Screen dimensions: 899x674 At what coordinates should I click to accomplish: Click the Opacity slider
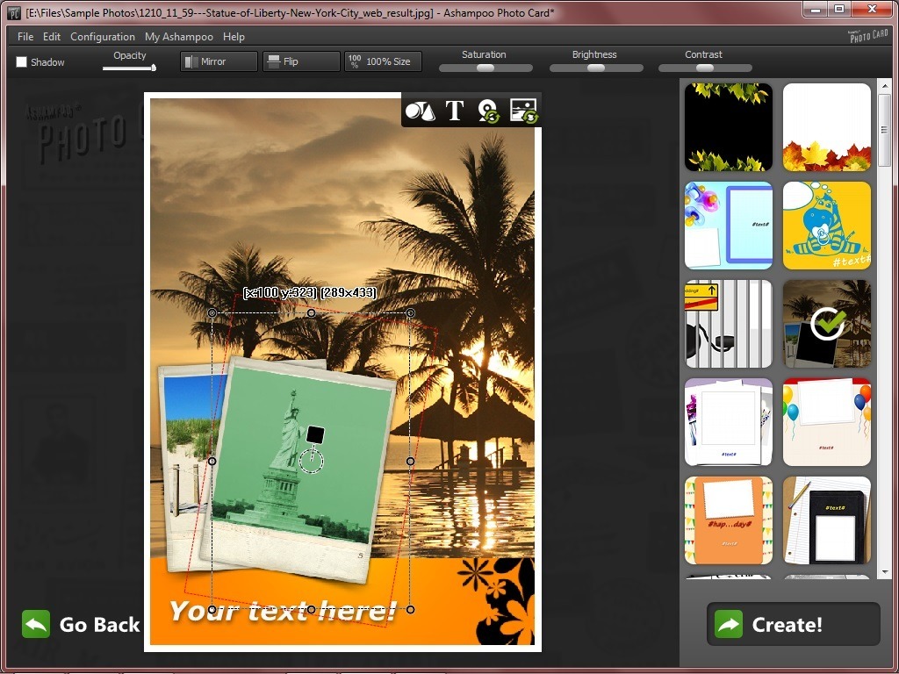coord(129,68)
